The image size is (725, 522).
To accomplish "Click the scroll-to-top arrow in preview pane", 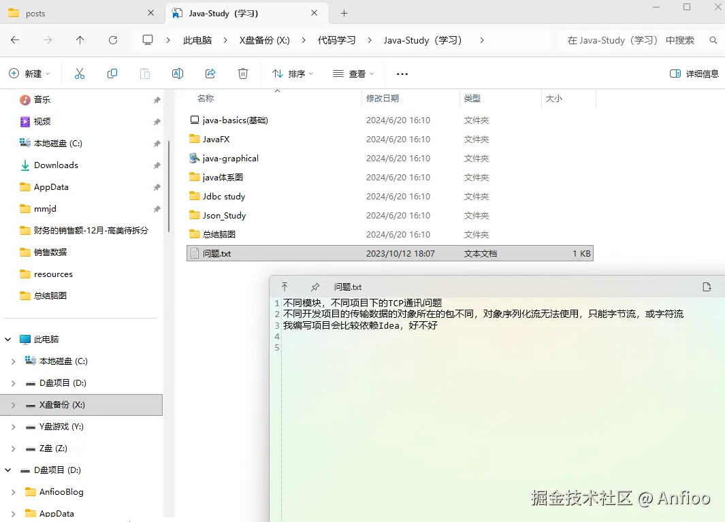I will (x=285, y=287).
